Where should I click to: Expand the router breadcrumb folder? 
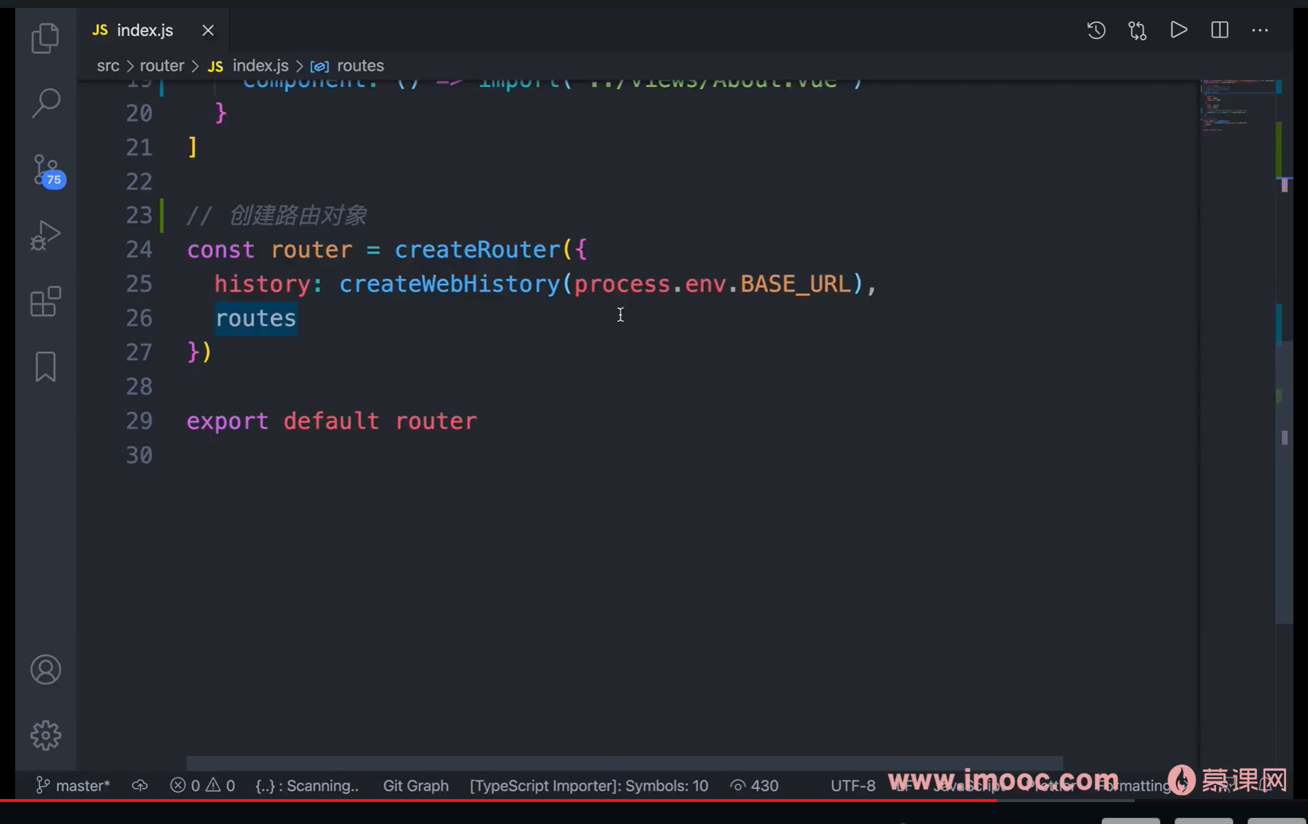[162, 66]
